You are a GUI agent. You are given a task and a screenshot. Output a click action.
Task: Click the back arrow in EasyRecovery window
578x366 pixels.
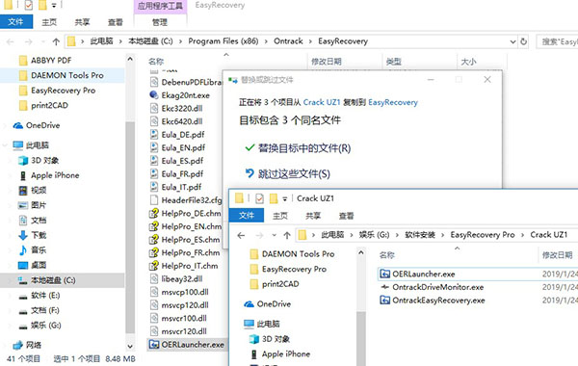pyautogui.click(x=11, y=41)
